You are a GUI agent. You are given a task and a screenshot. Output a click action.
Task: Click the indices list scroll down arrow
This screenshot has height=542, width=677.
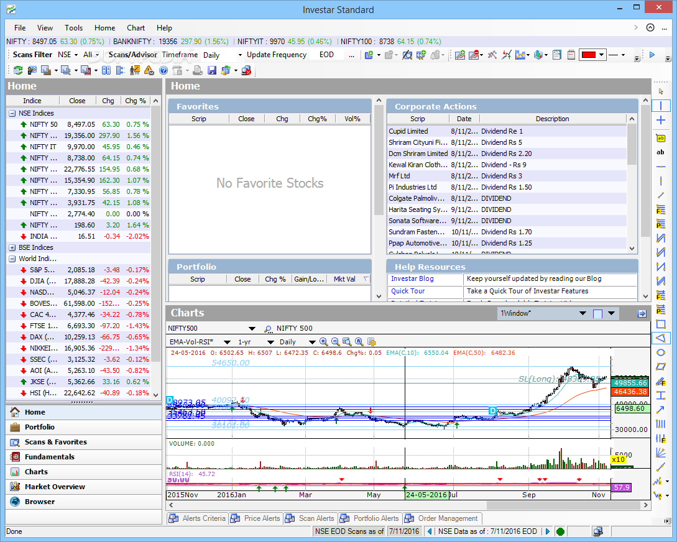156,395
